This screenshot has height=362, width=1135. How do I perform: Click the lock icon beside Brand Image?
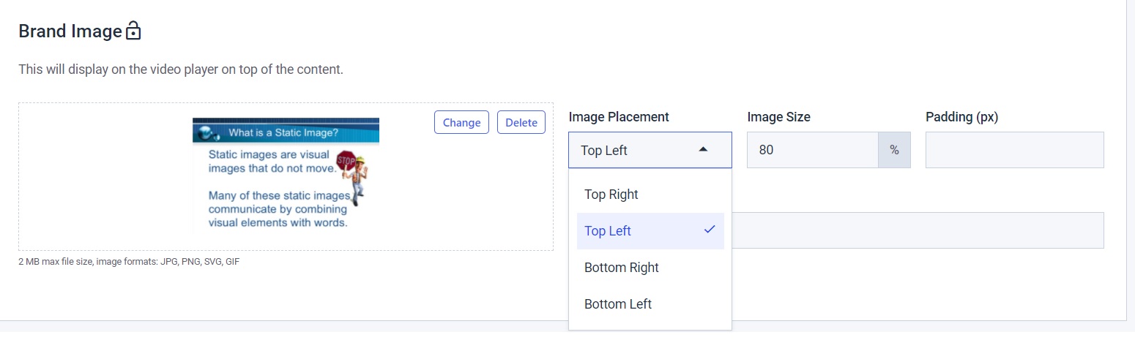coord(133,31)
